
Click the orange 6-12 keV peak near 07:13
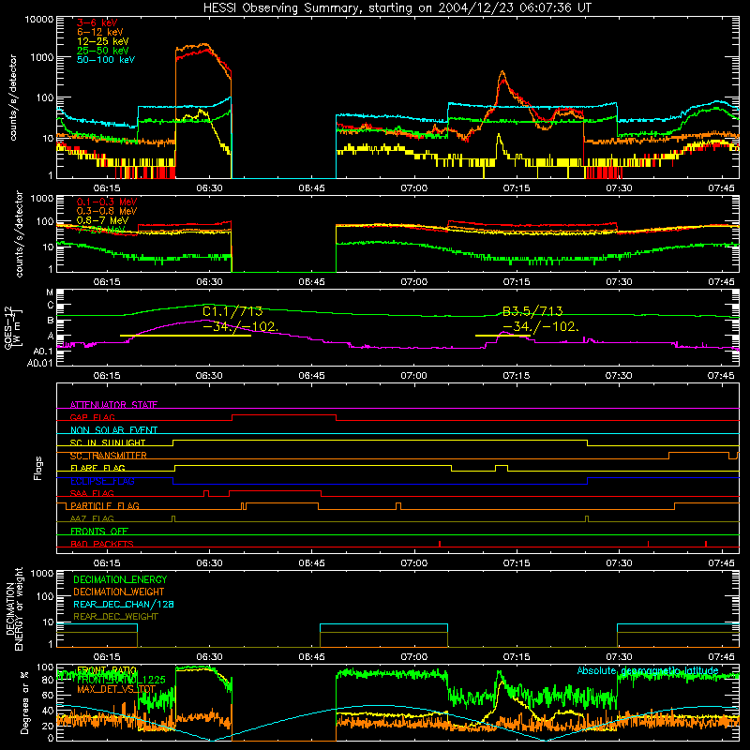pyautogui.click(x=502, y=73)
